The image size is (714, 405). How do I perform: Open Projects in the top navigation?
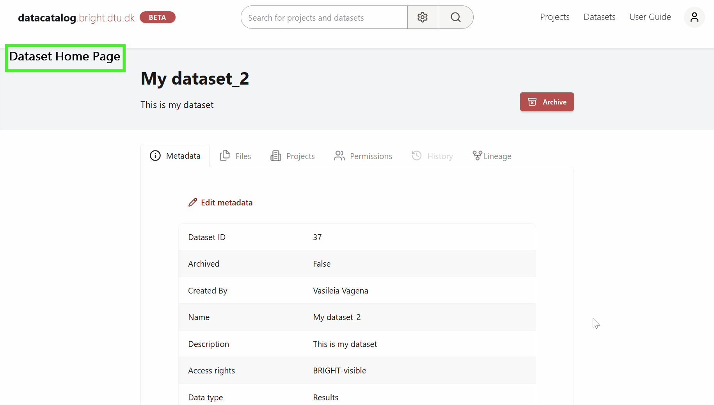pyautogui.click(x=554, y=17)
